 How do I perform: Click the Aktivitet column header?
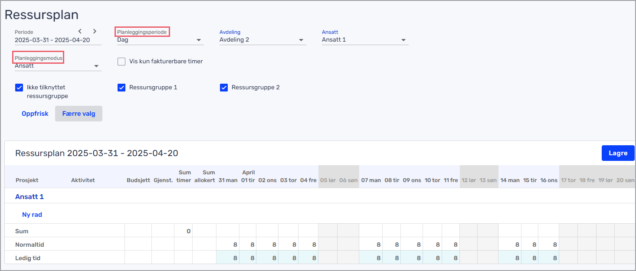[83, 180]
